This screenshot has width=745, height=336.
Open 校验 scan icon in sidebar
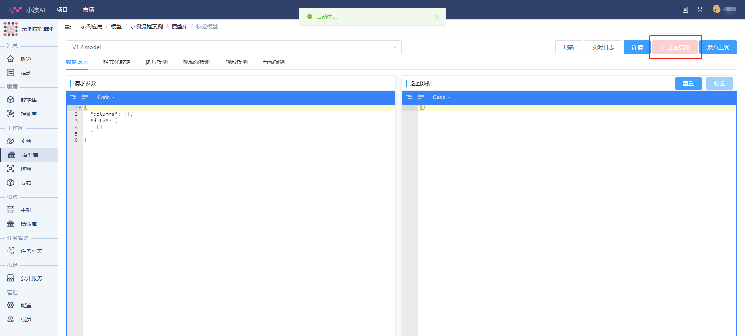[10, 169]
